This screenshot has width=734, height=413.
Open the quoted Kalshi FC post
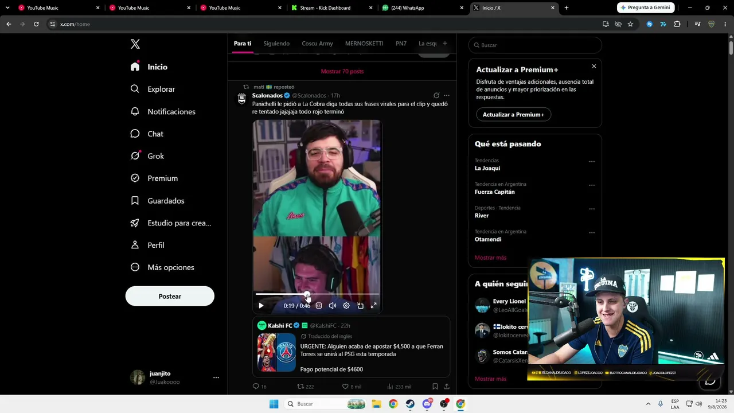click(351, 346)
